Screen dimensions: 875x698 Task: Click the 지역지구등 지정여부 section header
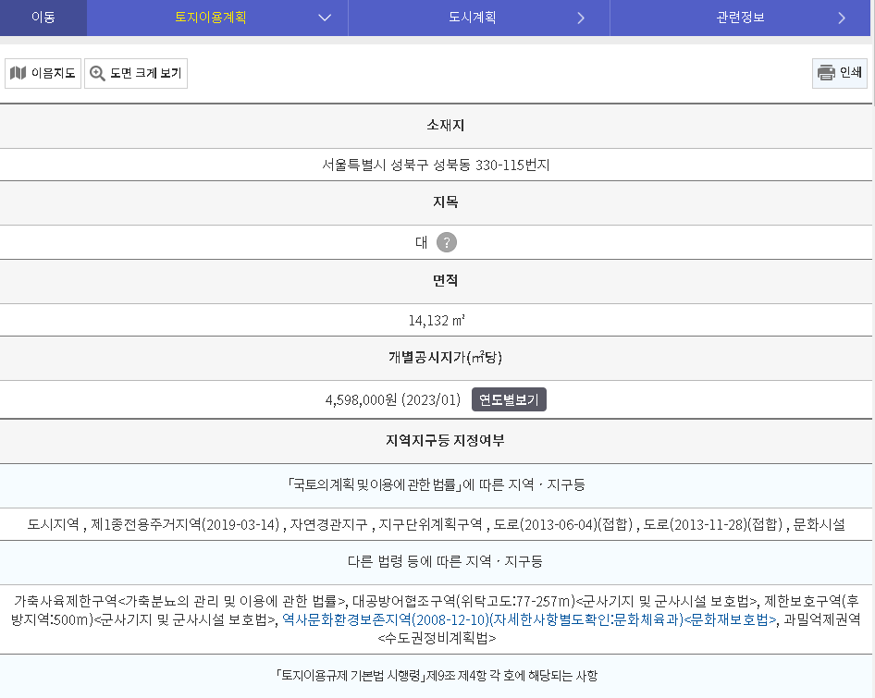437,441
